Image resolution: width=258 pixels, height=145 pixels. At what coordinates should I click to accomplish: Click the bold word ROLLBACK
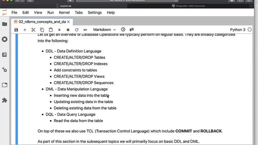click(211, 131)
